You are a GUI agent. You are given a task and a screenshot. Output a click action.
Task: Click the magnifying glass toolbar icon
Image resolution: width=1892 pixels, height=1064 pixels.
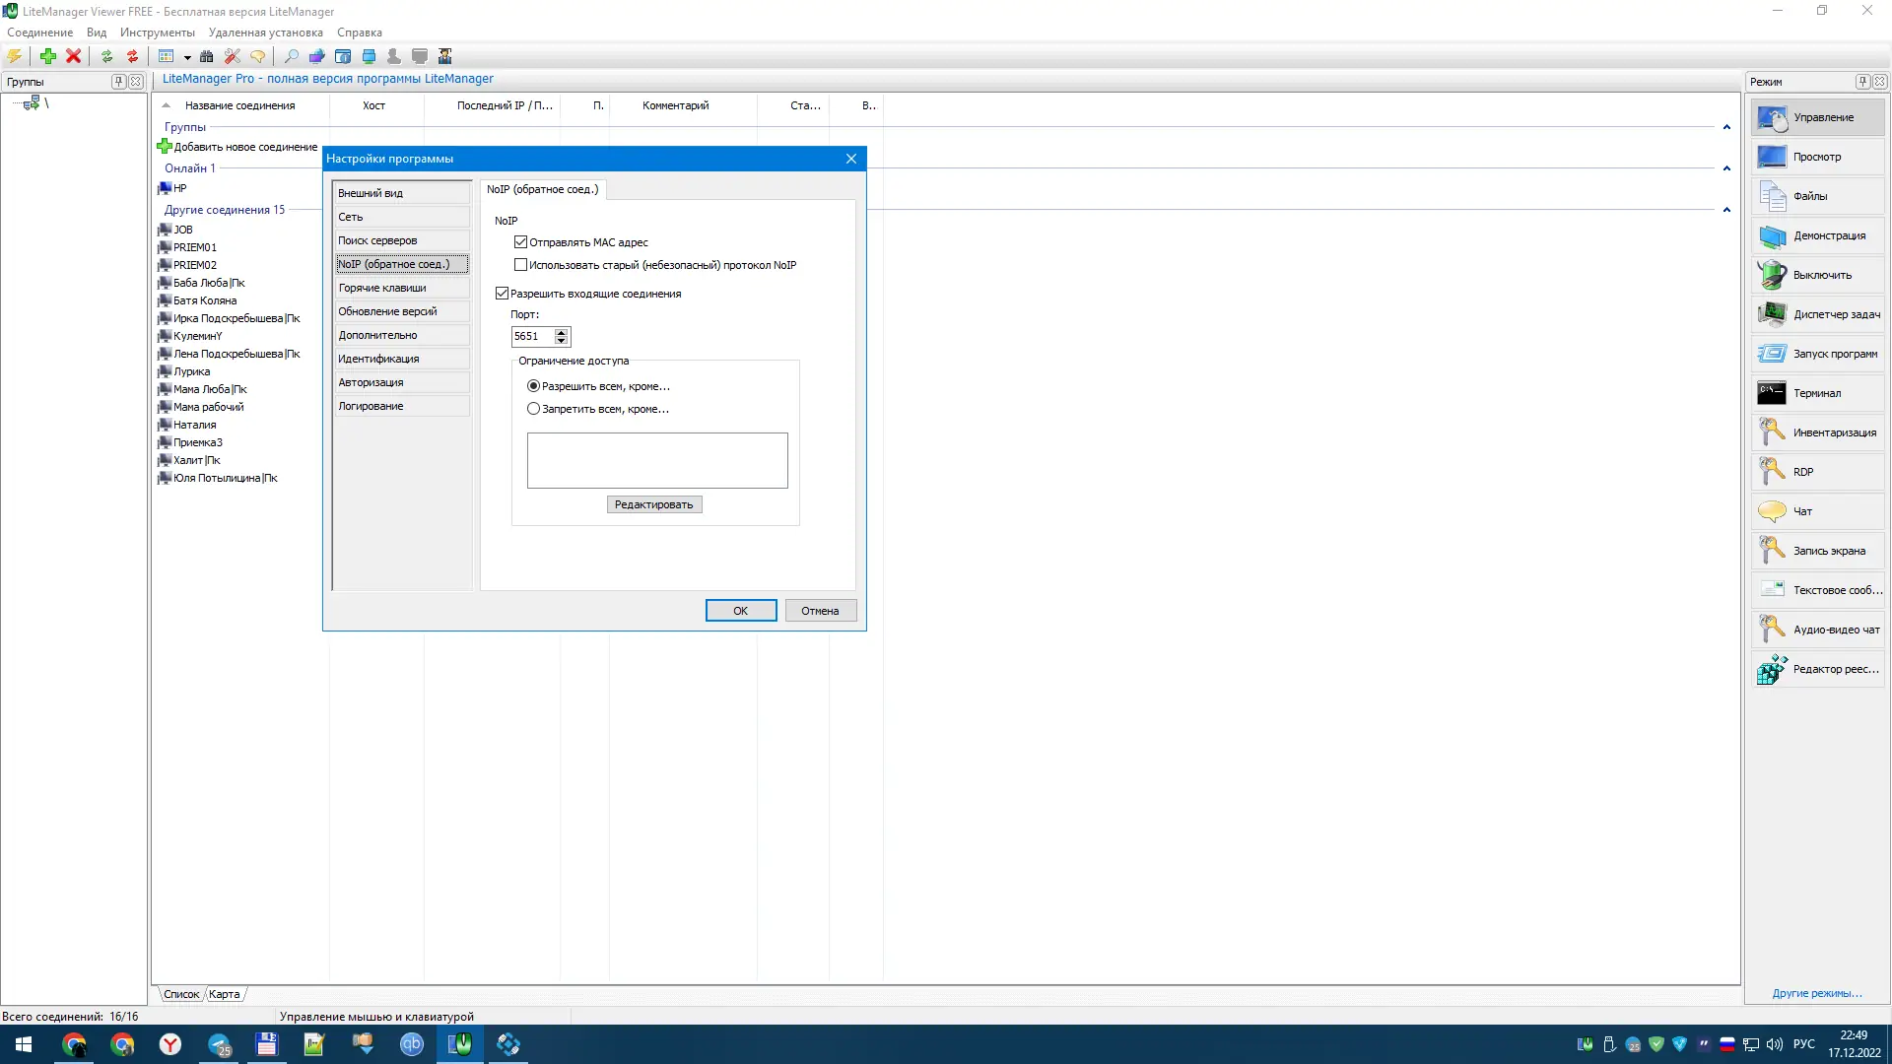pos(291,56)
